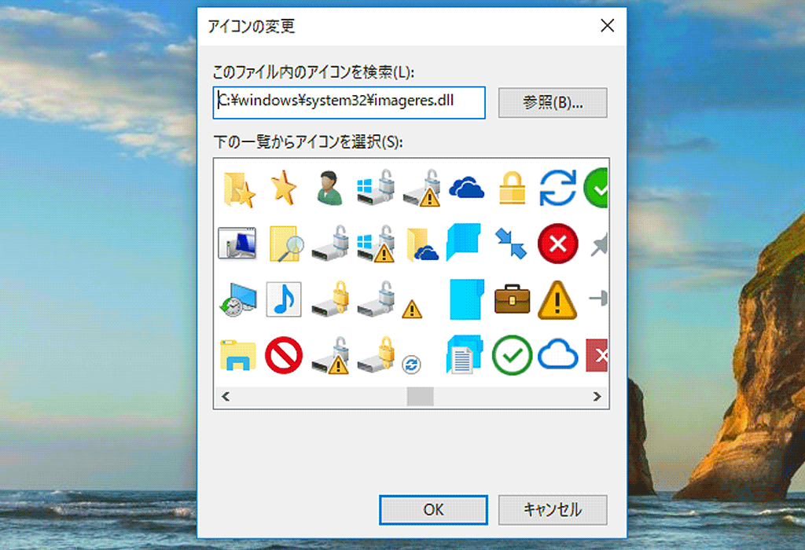Select the folder with OneDrive cloud icon
The height and width of the screenshot is (550, 805).
click(422, 244)
